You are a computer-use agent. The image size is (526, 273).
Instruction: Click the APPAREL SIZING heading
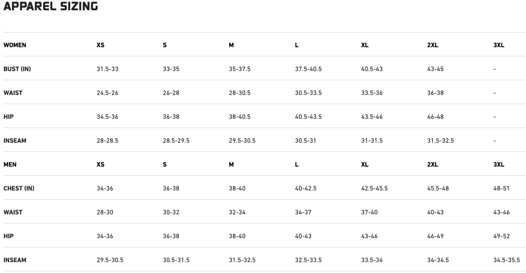coord(51,7)
